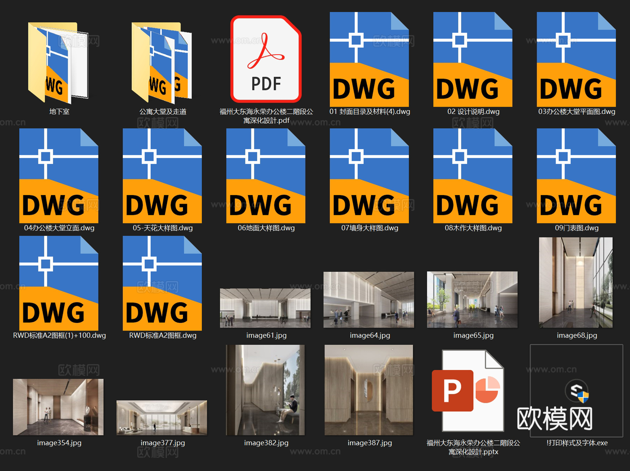Click the 福州大东海永荣办公楼二階段公寓深化設計.pptx file name
630x471 pixels.
(474, 447)
